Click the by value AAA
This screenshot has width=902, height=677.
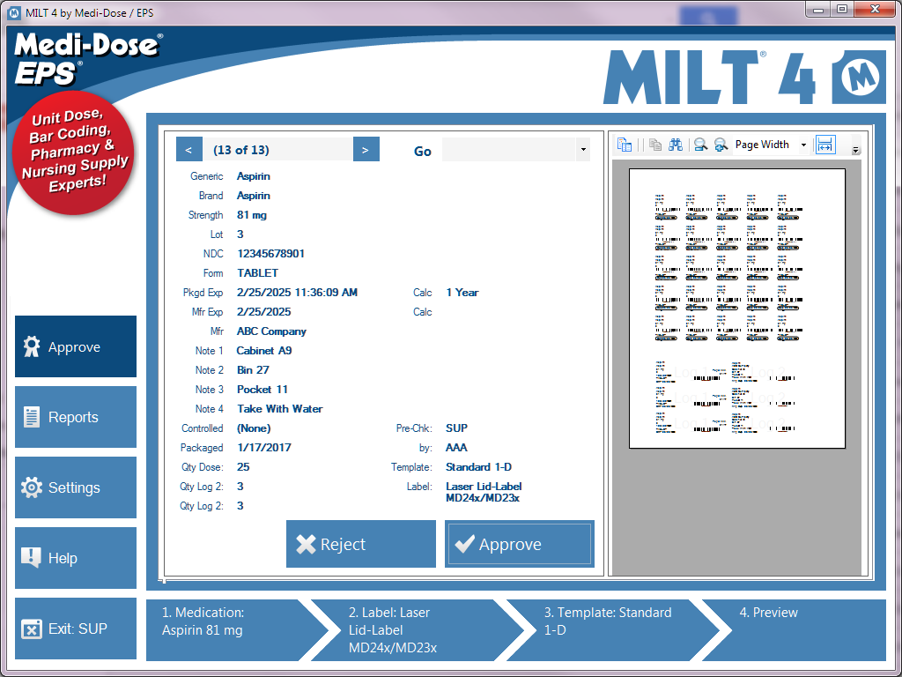click(x=457, y=448)
